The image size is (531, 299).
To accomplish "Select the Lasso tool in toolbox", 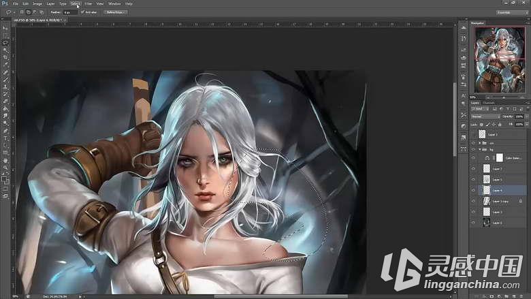I will point(5,43).
